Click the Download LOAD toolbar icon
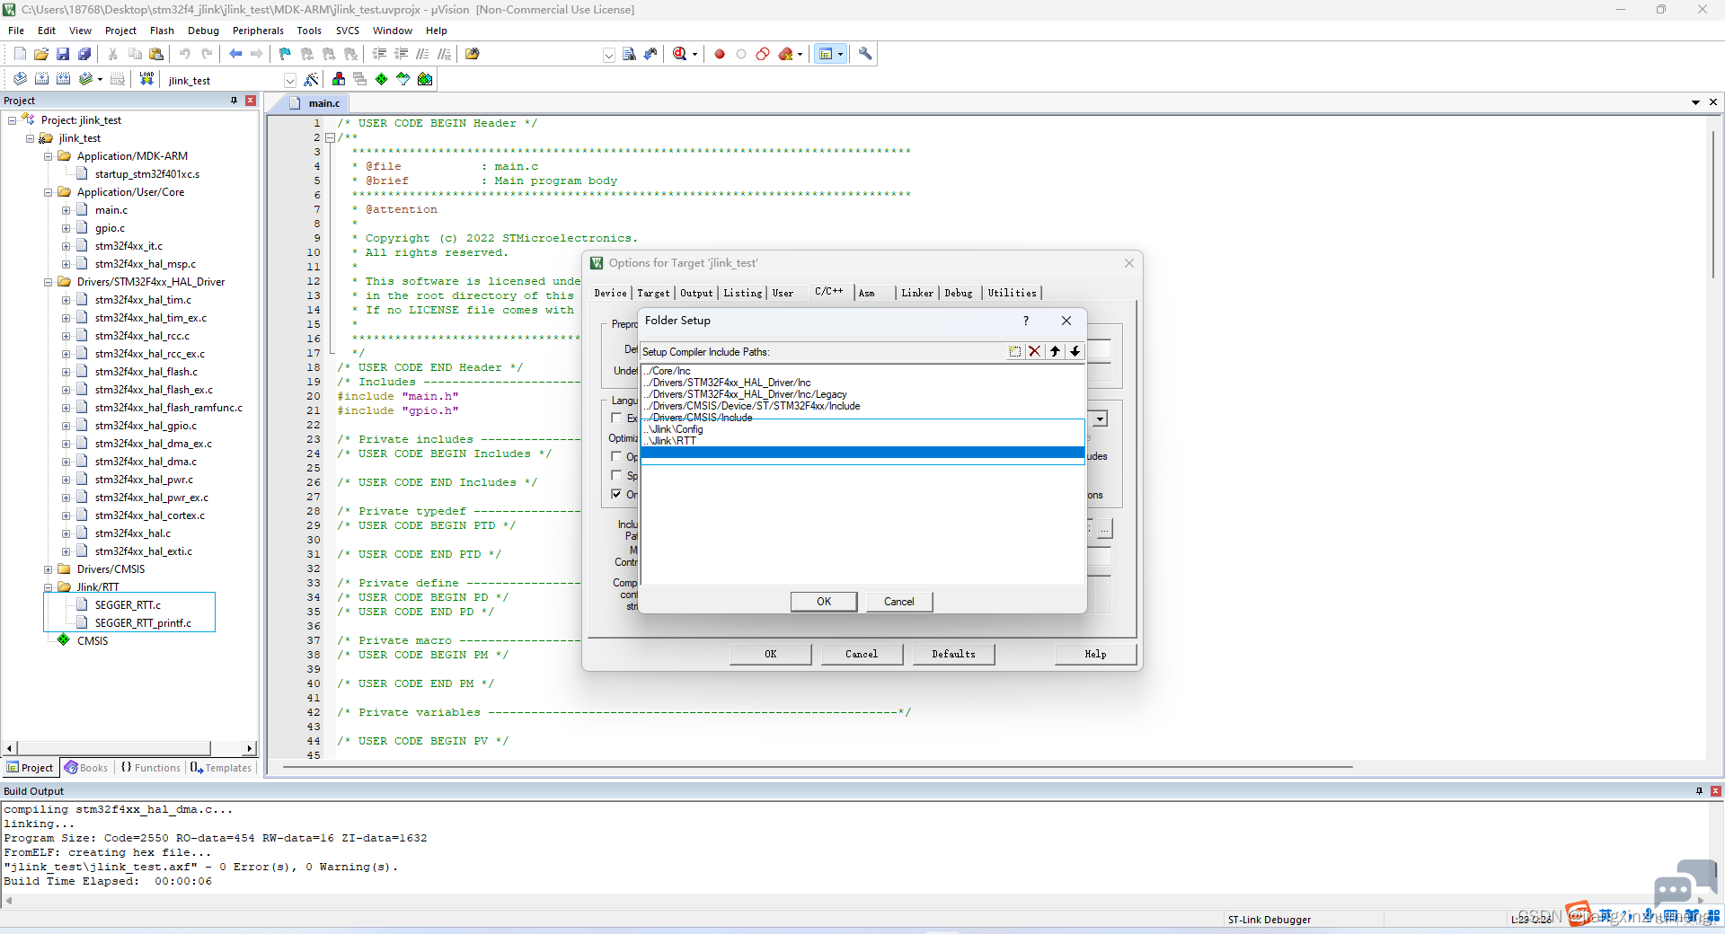 tap(146, 79)
